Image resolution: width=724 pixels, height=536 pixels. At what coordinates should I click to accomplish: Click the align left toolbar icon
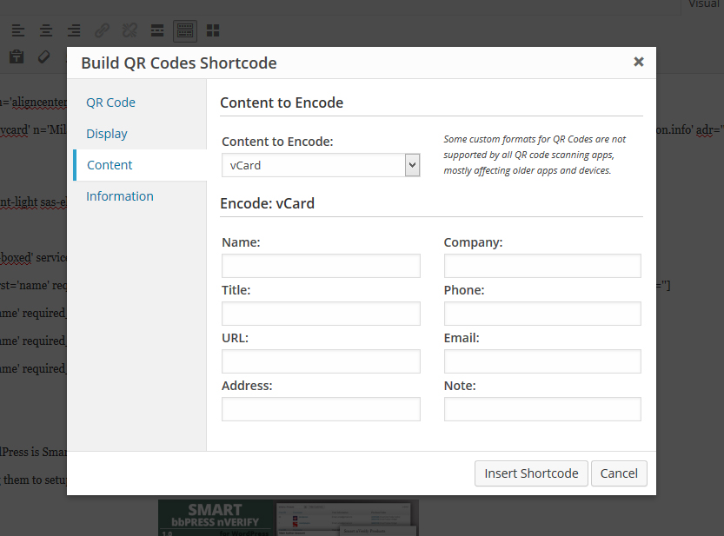pyautogui.click(x=17, y=31)
